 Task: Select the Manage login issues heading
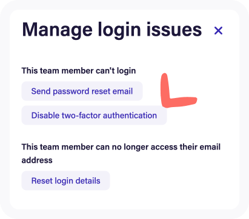112,30
